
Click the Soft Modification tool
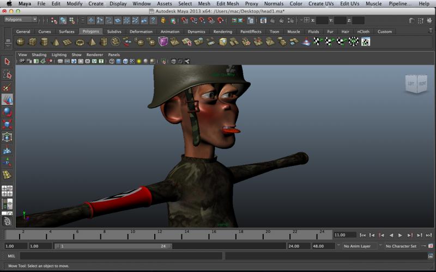(7, 150)
